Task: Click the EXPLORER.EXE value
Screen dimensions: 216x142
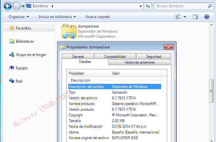Action: (125, 138)
